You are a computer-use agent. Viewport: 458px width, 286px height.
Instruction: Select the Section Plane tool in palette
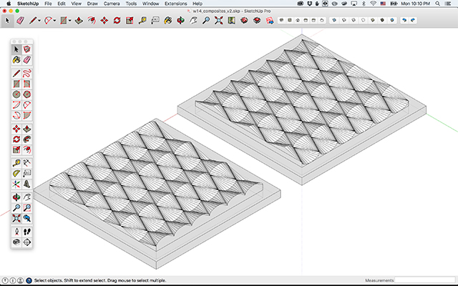(27, 242)
